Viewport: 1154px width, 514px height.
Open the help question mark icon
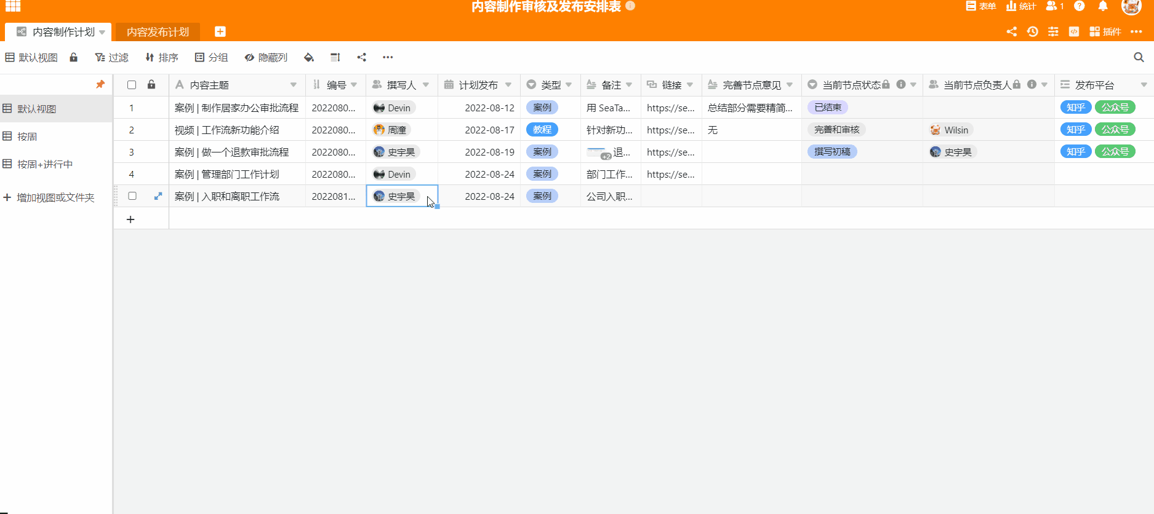tap(1080, 6)
